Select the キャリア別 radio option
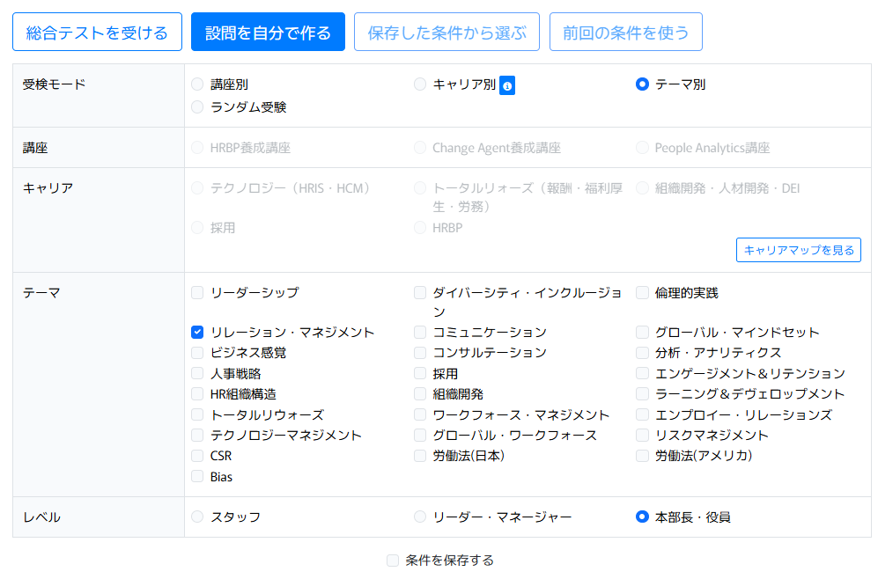 [420, 84]
